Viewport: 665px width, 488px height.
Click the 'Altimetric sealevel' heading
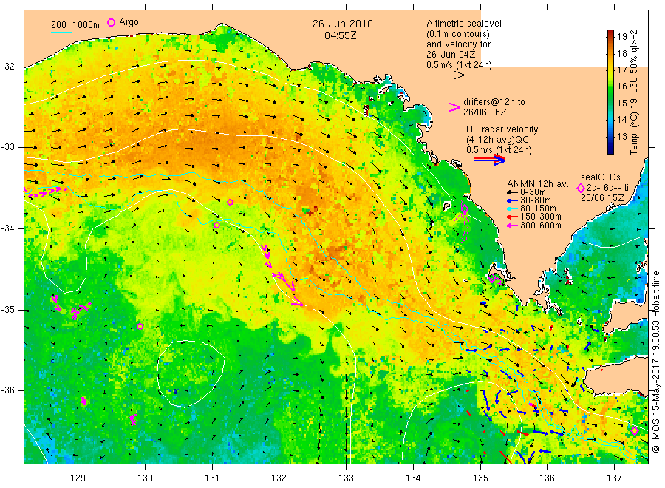464,24
